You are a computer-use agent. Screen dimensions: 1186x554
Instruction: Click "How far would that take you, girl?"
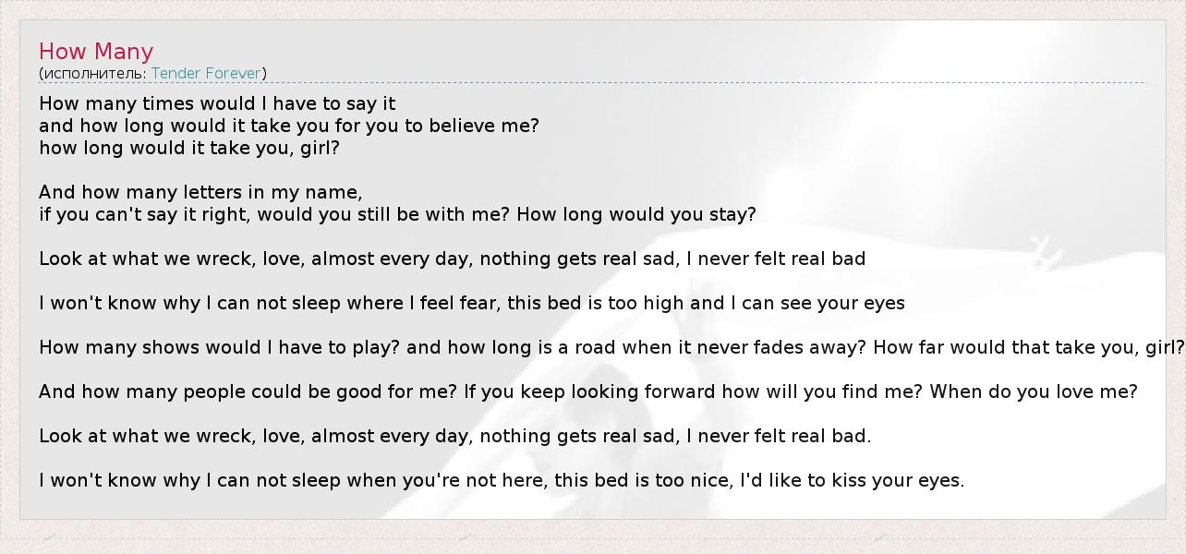tap(1028, 347)
